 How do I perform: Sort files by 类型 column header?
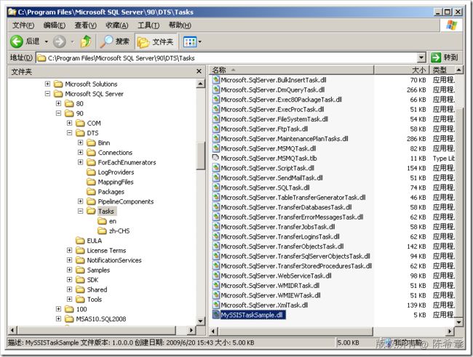point(442,70)
